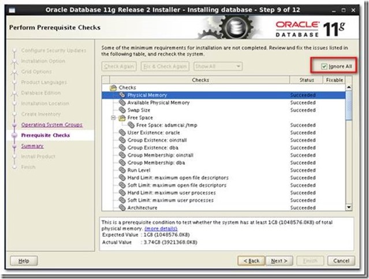Select Free Space: adamcai:/tmp row
369x279 pixels.
(223, 125)
